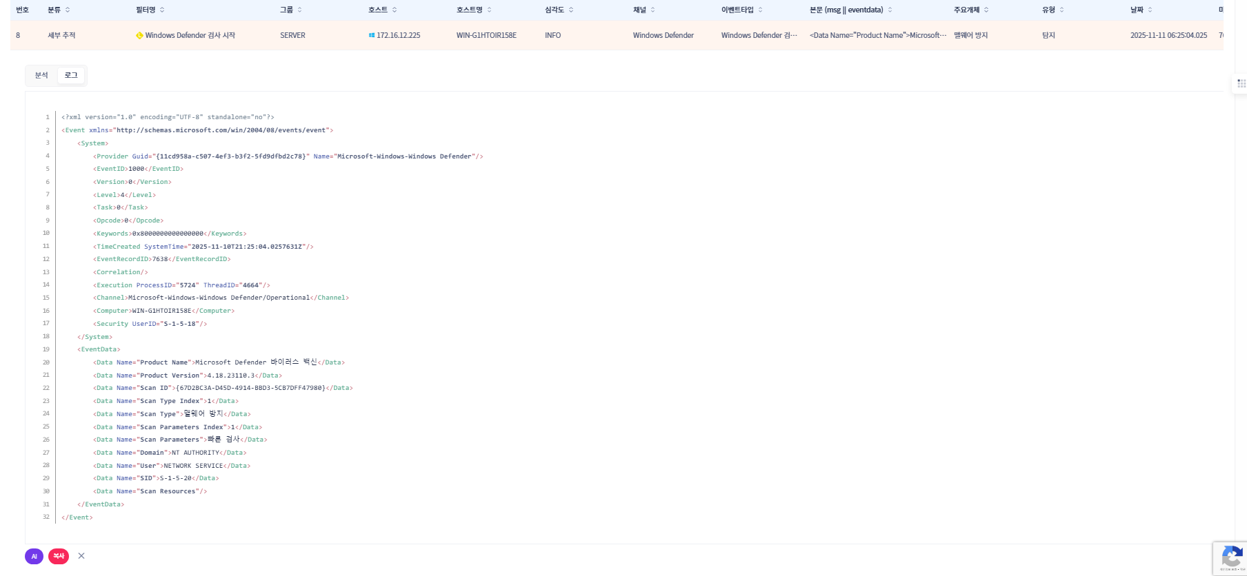This screenshot has height=576, width=1247.
Task: Select the 로그 tab
Action: click(x=71, y=75)
